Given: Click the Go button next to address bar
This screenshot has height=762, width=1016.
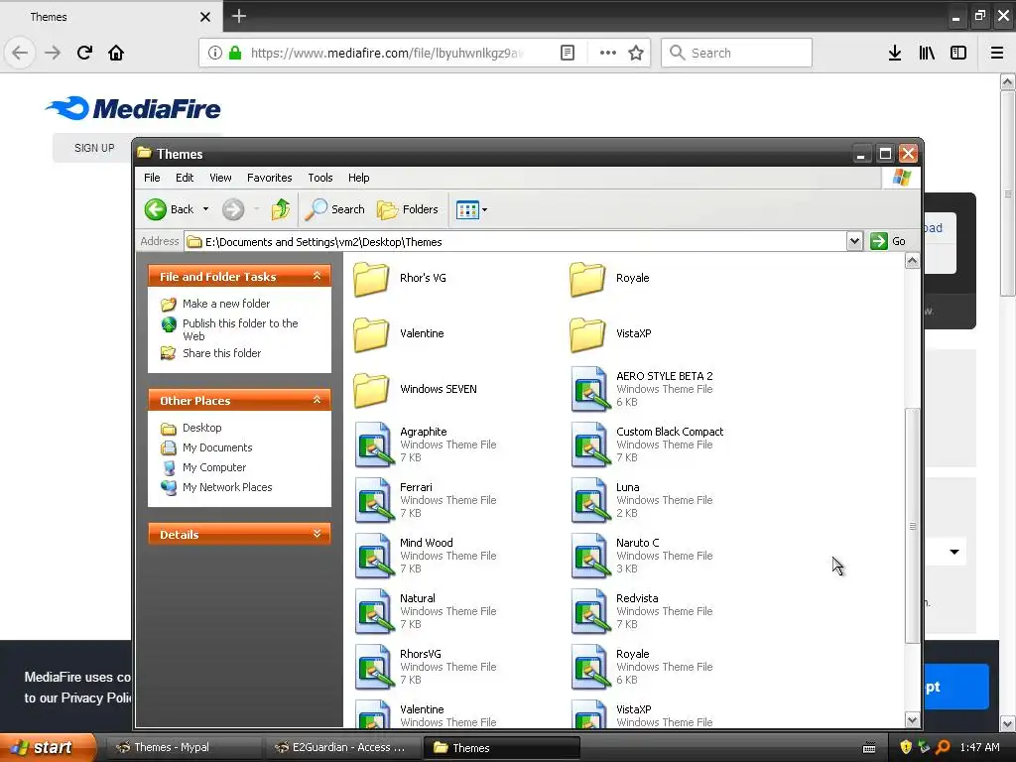Looking at the screenshot, I should (888, 241).
